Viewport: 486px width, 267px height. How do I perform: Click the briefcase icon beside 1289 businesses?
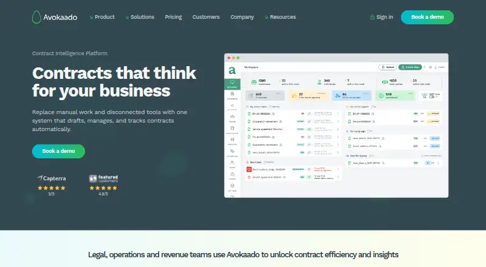(254, 82)
